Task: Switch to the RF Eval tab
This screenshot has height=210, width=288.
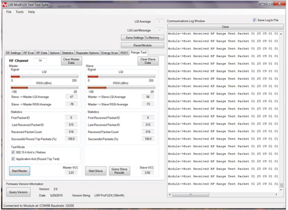Action: pos(28,53)
